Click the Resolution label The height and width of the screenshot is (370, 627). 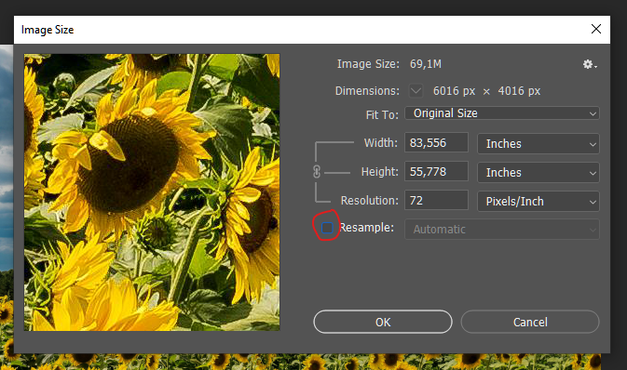pos(369,201)
